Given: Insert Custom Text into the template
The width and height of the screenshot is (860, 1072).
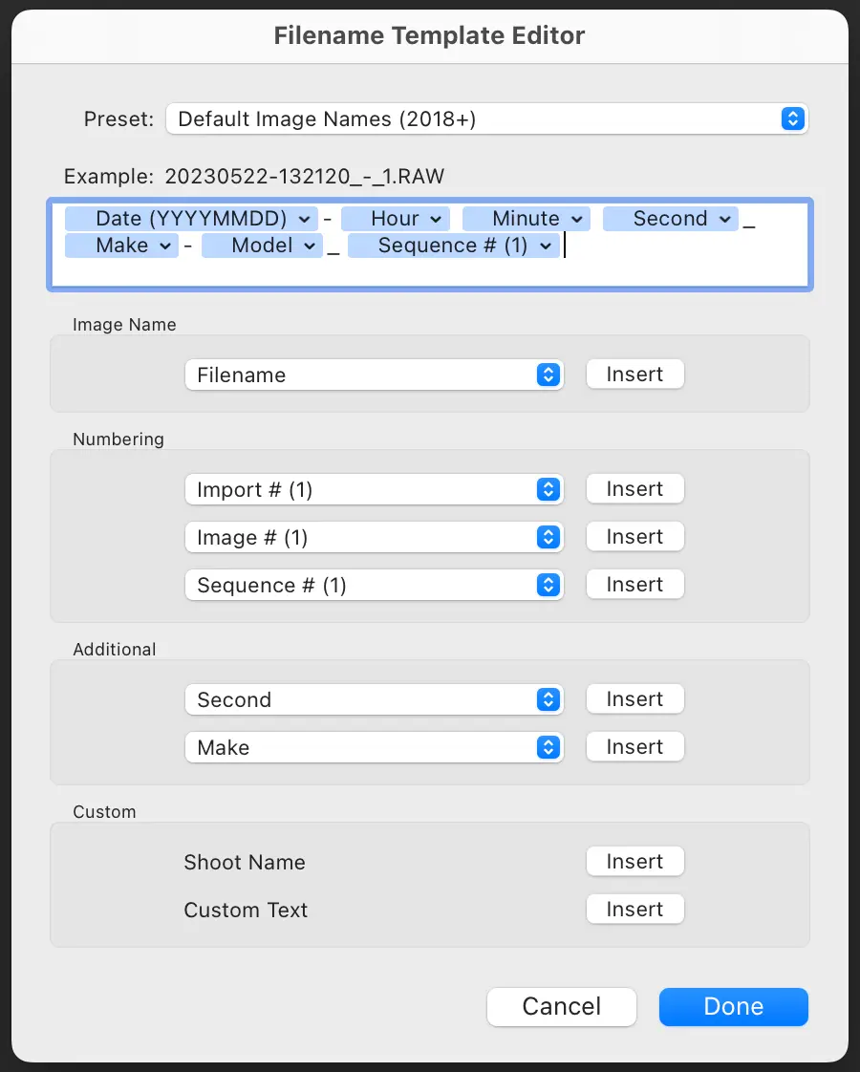Looking at the screenshot, I should [x=634, y=909].
